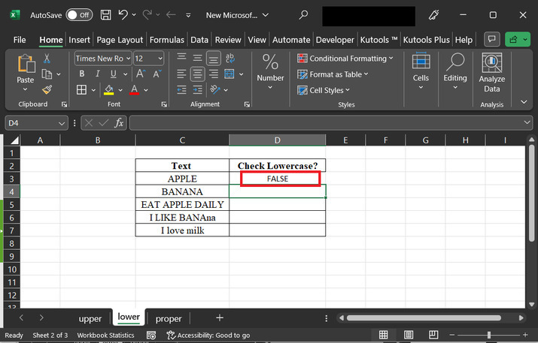The width and height of the screenshot is (538, 343).
Task: Apply Italic formatting
Action: pyautogui.click(x=98, y=74)
